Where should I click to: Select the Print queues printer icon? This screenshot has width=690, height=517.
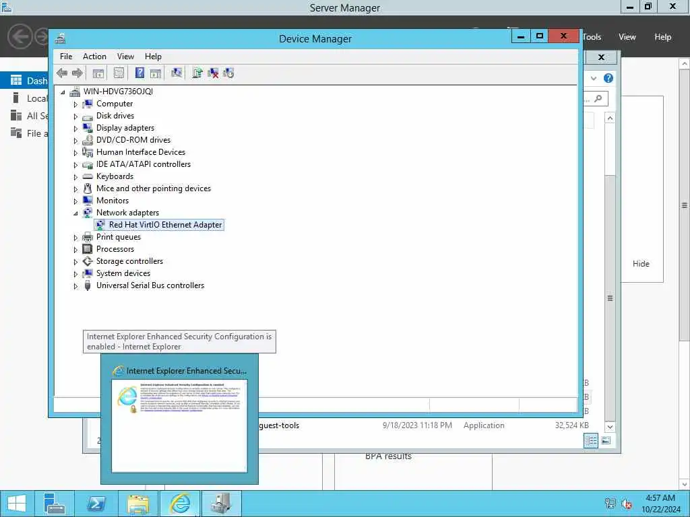(x=88, y=237)
